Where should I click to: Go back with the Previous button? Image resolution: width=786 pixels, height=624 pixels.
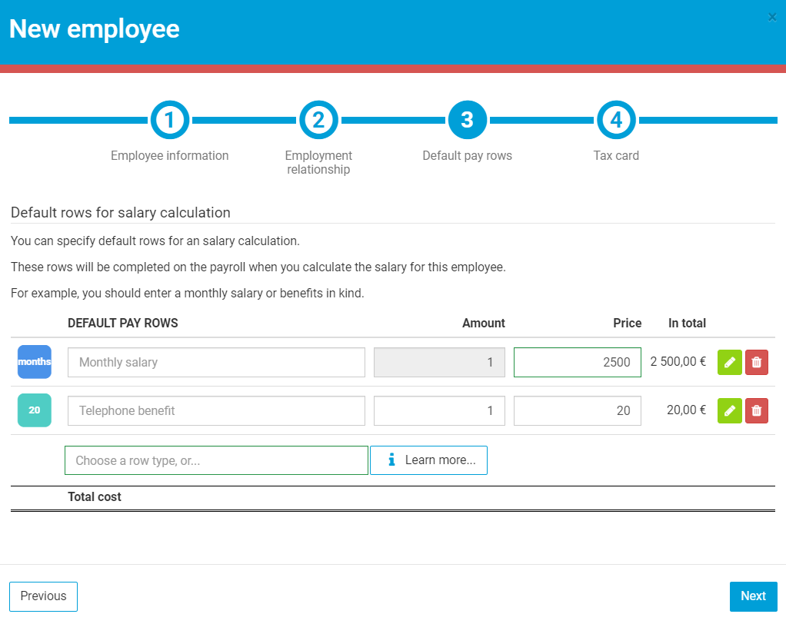click(44, 596)
